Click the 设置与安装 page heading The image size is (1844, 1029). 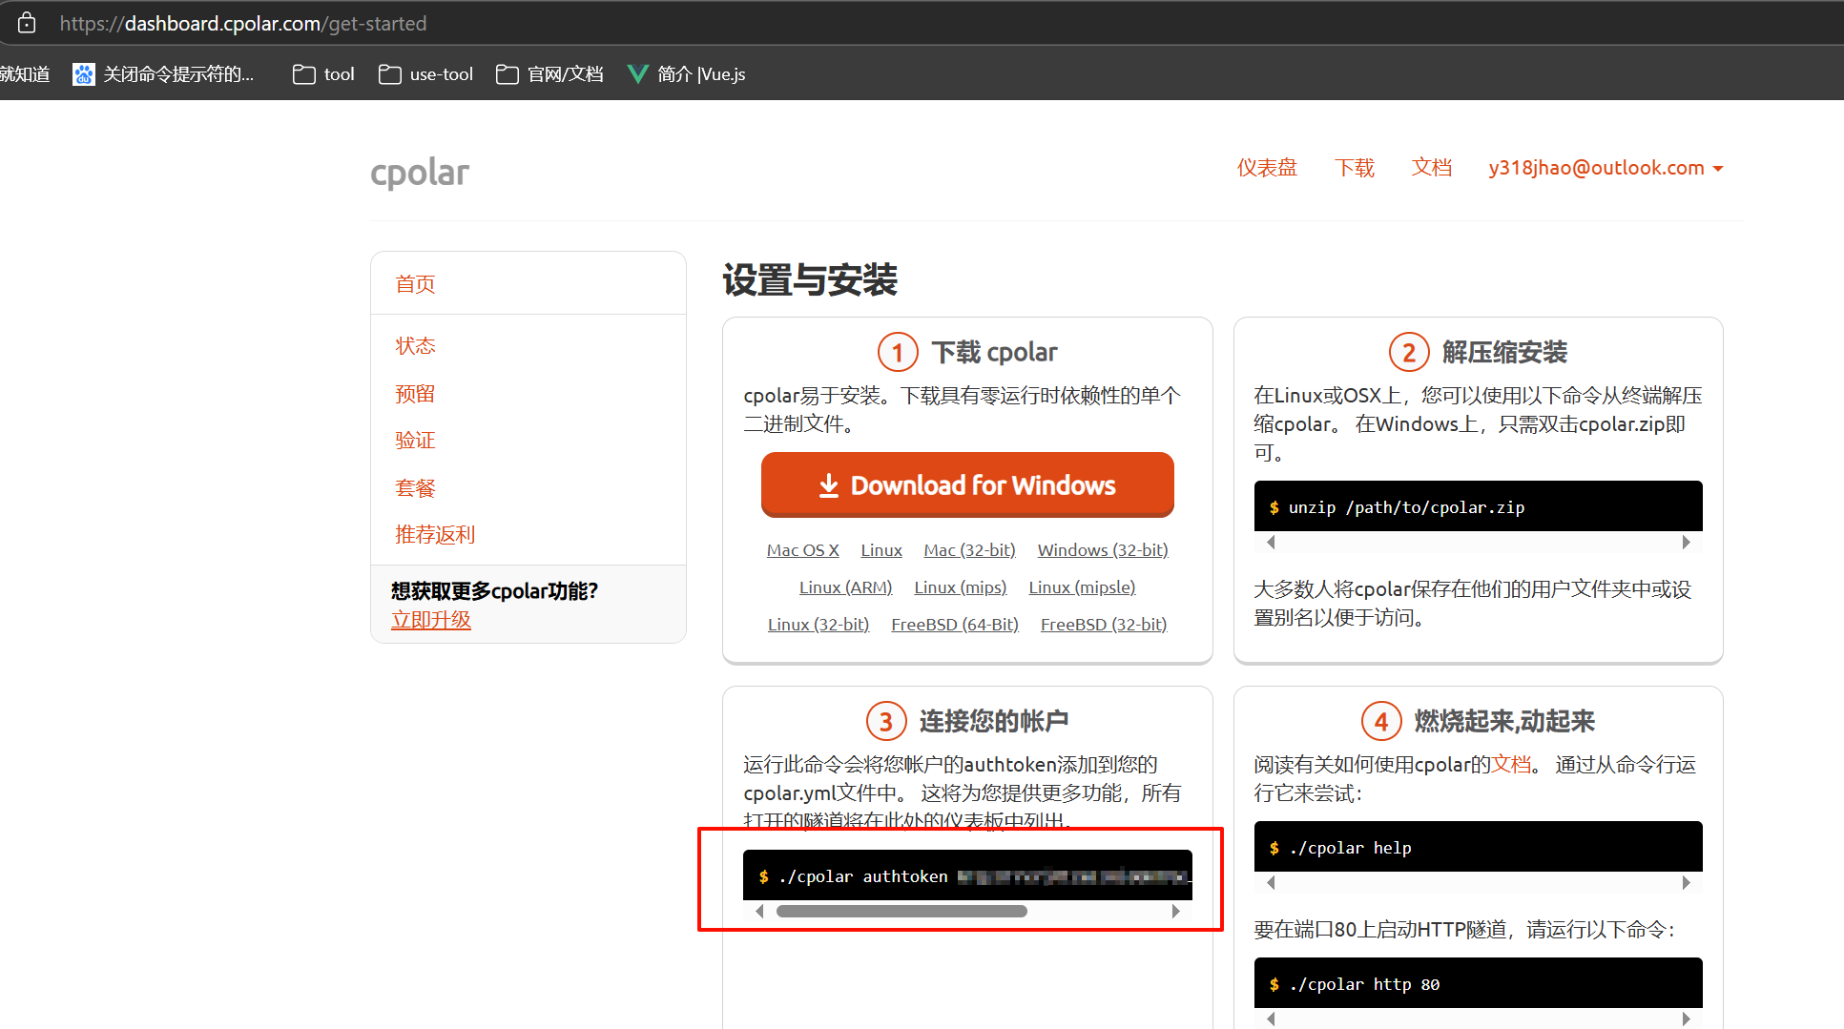pos(810,280)
